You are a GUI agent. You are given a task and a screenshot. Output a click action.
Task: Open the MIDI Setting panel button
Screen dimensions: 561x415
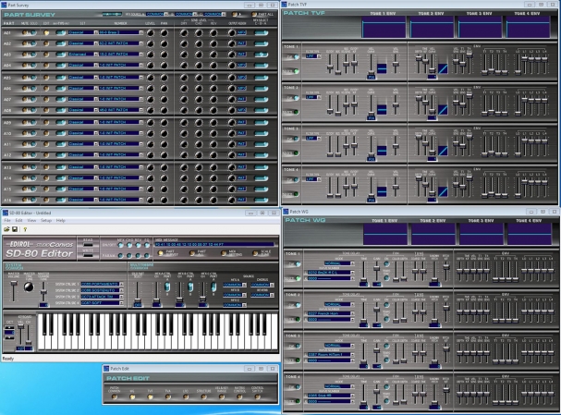pyautogui.click(x=224, y=253)
